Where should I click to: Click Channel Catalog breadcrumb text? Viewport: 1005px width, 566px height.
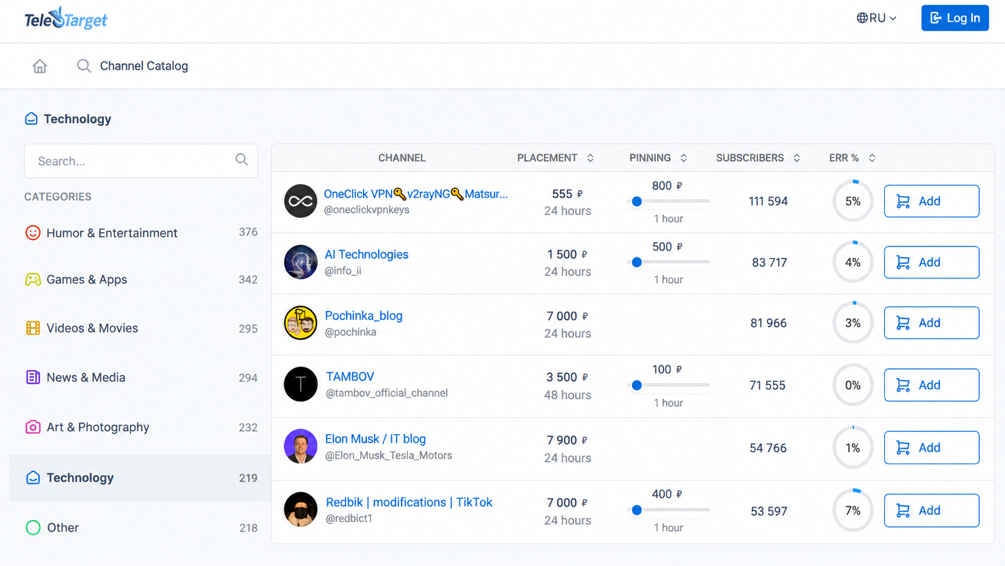pyautogui.click(x=144, y=66)
